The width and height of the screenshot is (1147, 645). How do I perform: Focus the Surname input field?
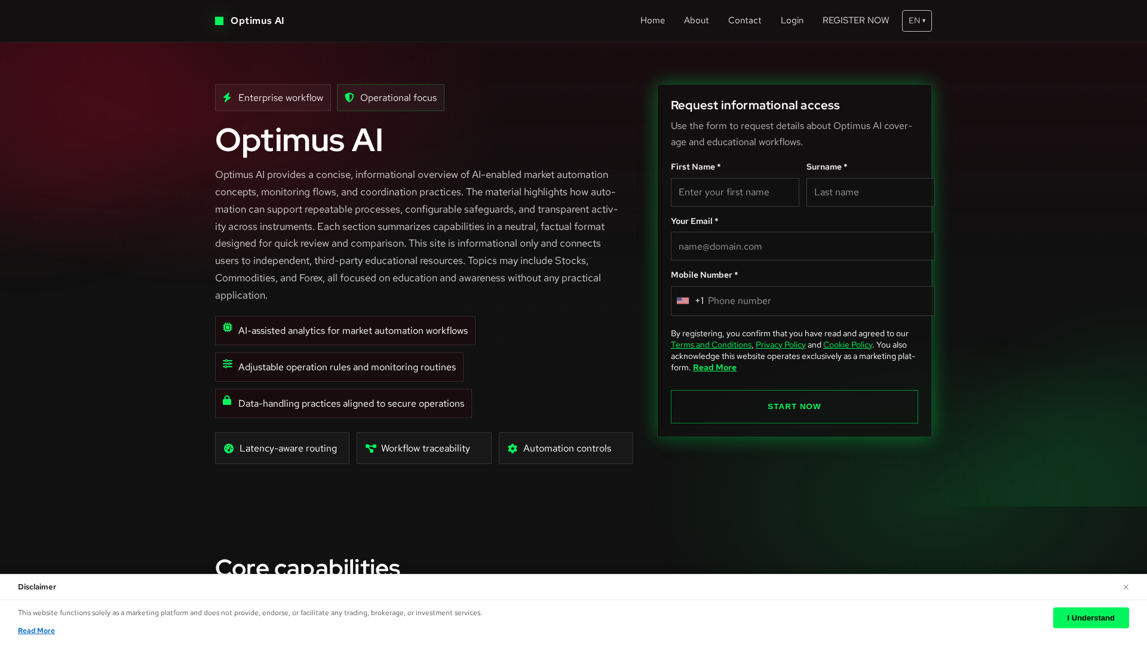click(x=870, y=192)
